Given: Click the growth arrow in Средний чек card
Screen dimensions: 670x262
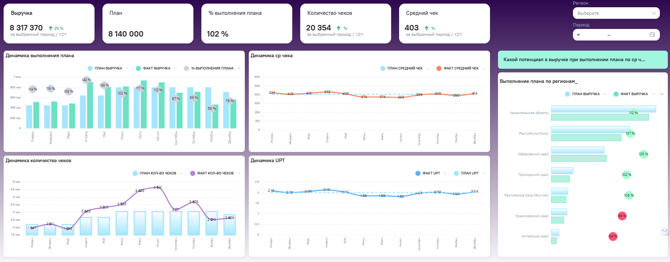Looking at the screenshot, I should pyautogui.click(x=427, y=28).
